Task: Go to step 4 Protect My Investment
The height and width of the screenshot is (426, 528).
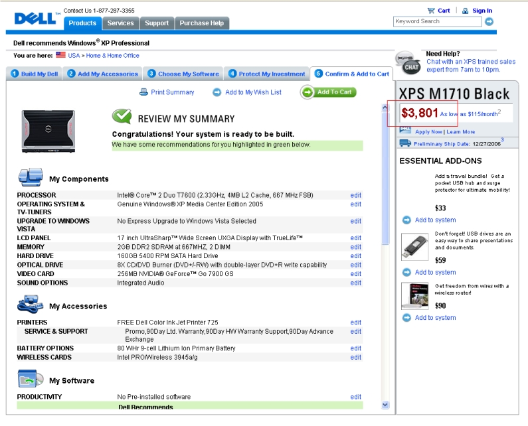Action: pos(266,74)
